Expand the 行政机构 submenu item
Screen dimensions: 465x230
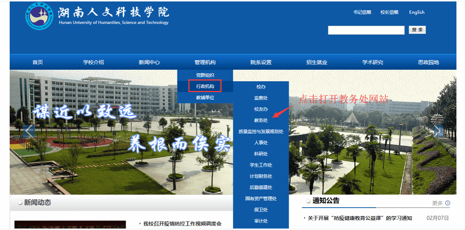click(x=205, y=86)
